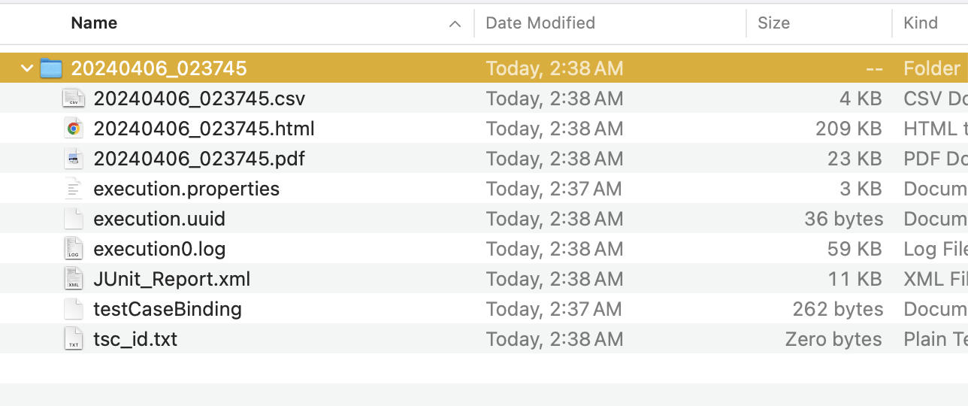Sort by the Date Modified column header

coord(540,23)
